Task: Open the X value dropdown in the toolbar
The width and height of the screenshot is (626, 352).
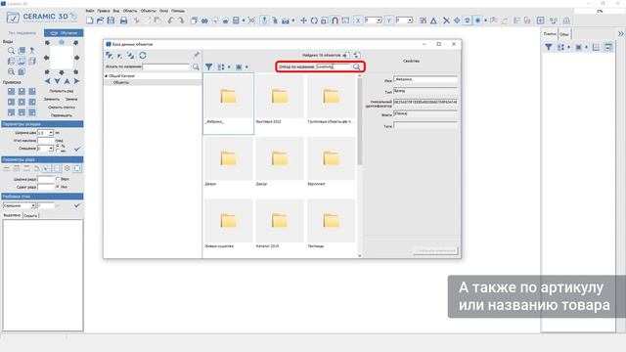Action: tap(379, 20)
